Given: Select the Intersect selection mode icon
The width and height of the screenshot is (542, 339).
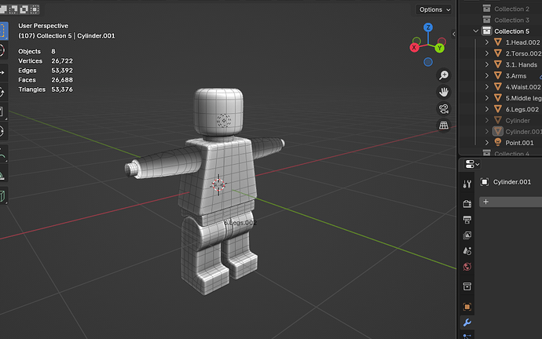Looking at the screenshot, I should click(x=35, y=9).
